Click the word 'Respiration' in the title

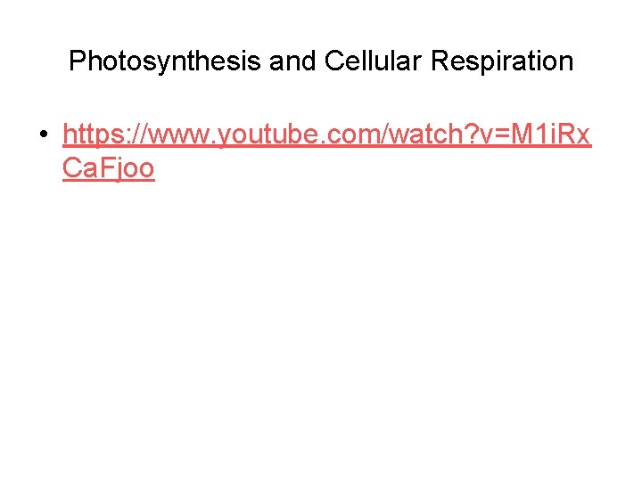pos(502,61)
